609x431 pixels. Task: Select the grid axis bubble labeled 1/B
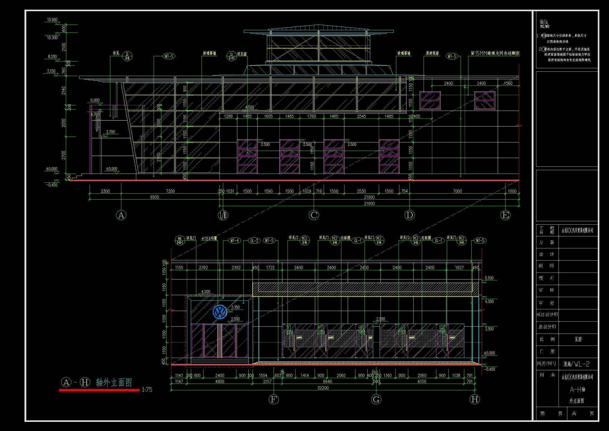[x=223, y=215]
